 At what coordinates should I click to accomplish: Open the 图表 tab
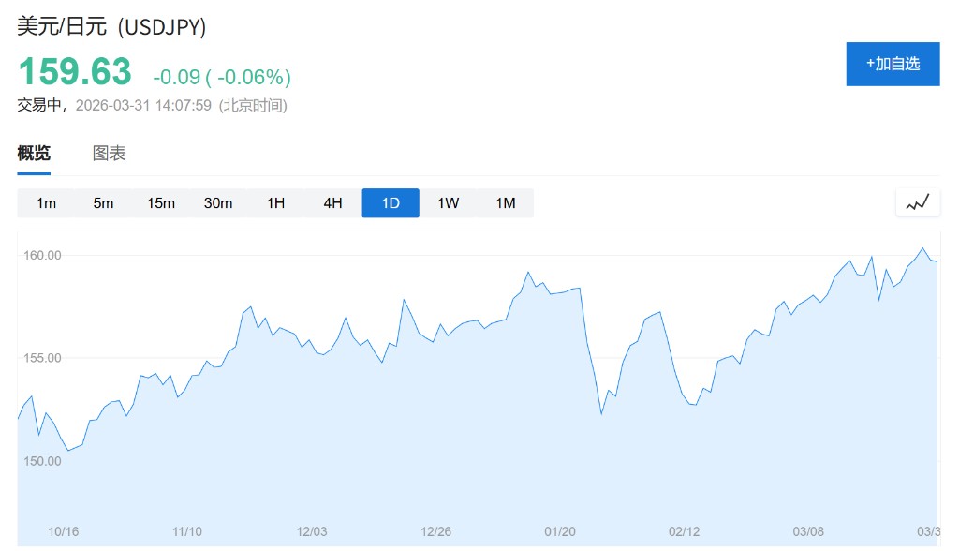click(x=109, y=154)
